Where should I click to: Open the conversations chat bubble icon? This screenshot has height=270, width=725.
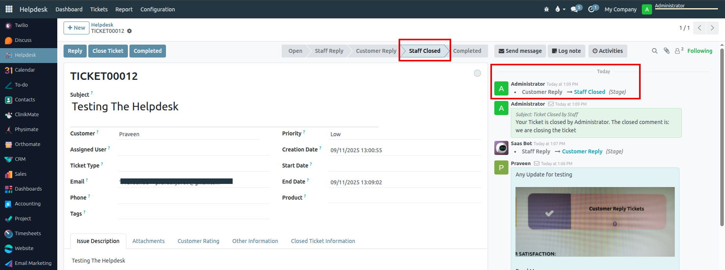(575, 9)
